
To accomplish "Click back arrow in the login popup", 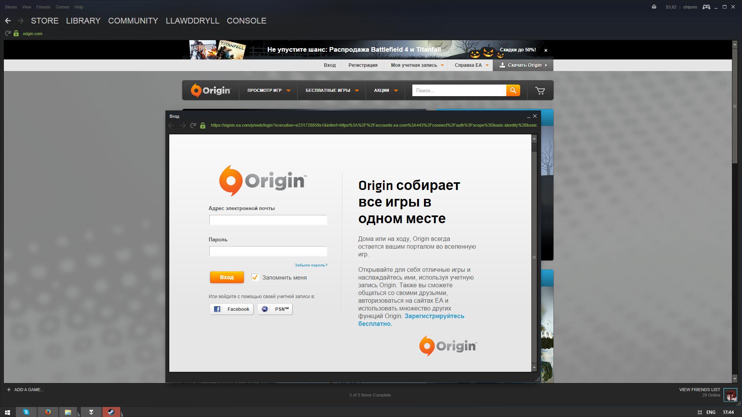I will pos(172,125).
